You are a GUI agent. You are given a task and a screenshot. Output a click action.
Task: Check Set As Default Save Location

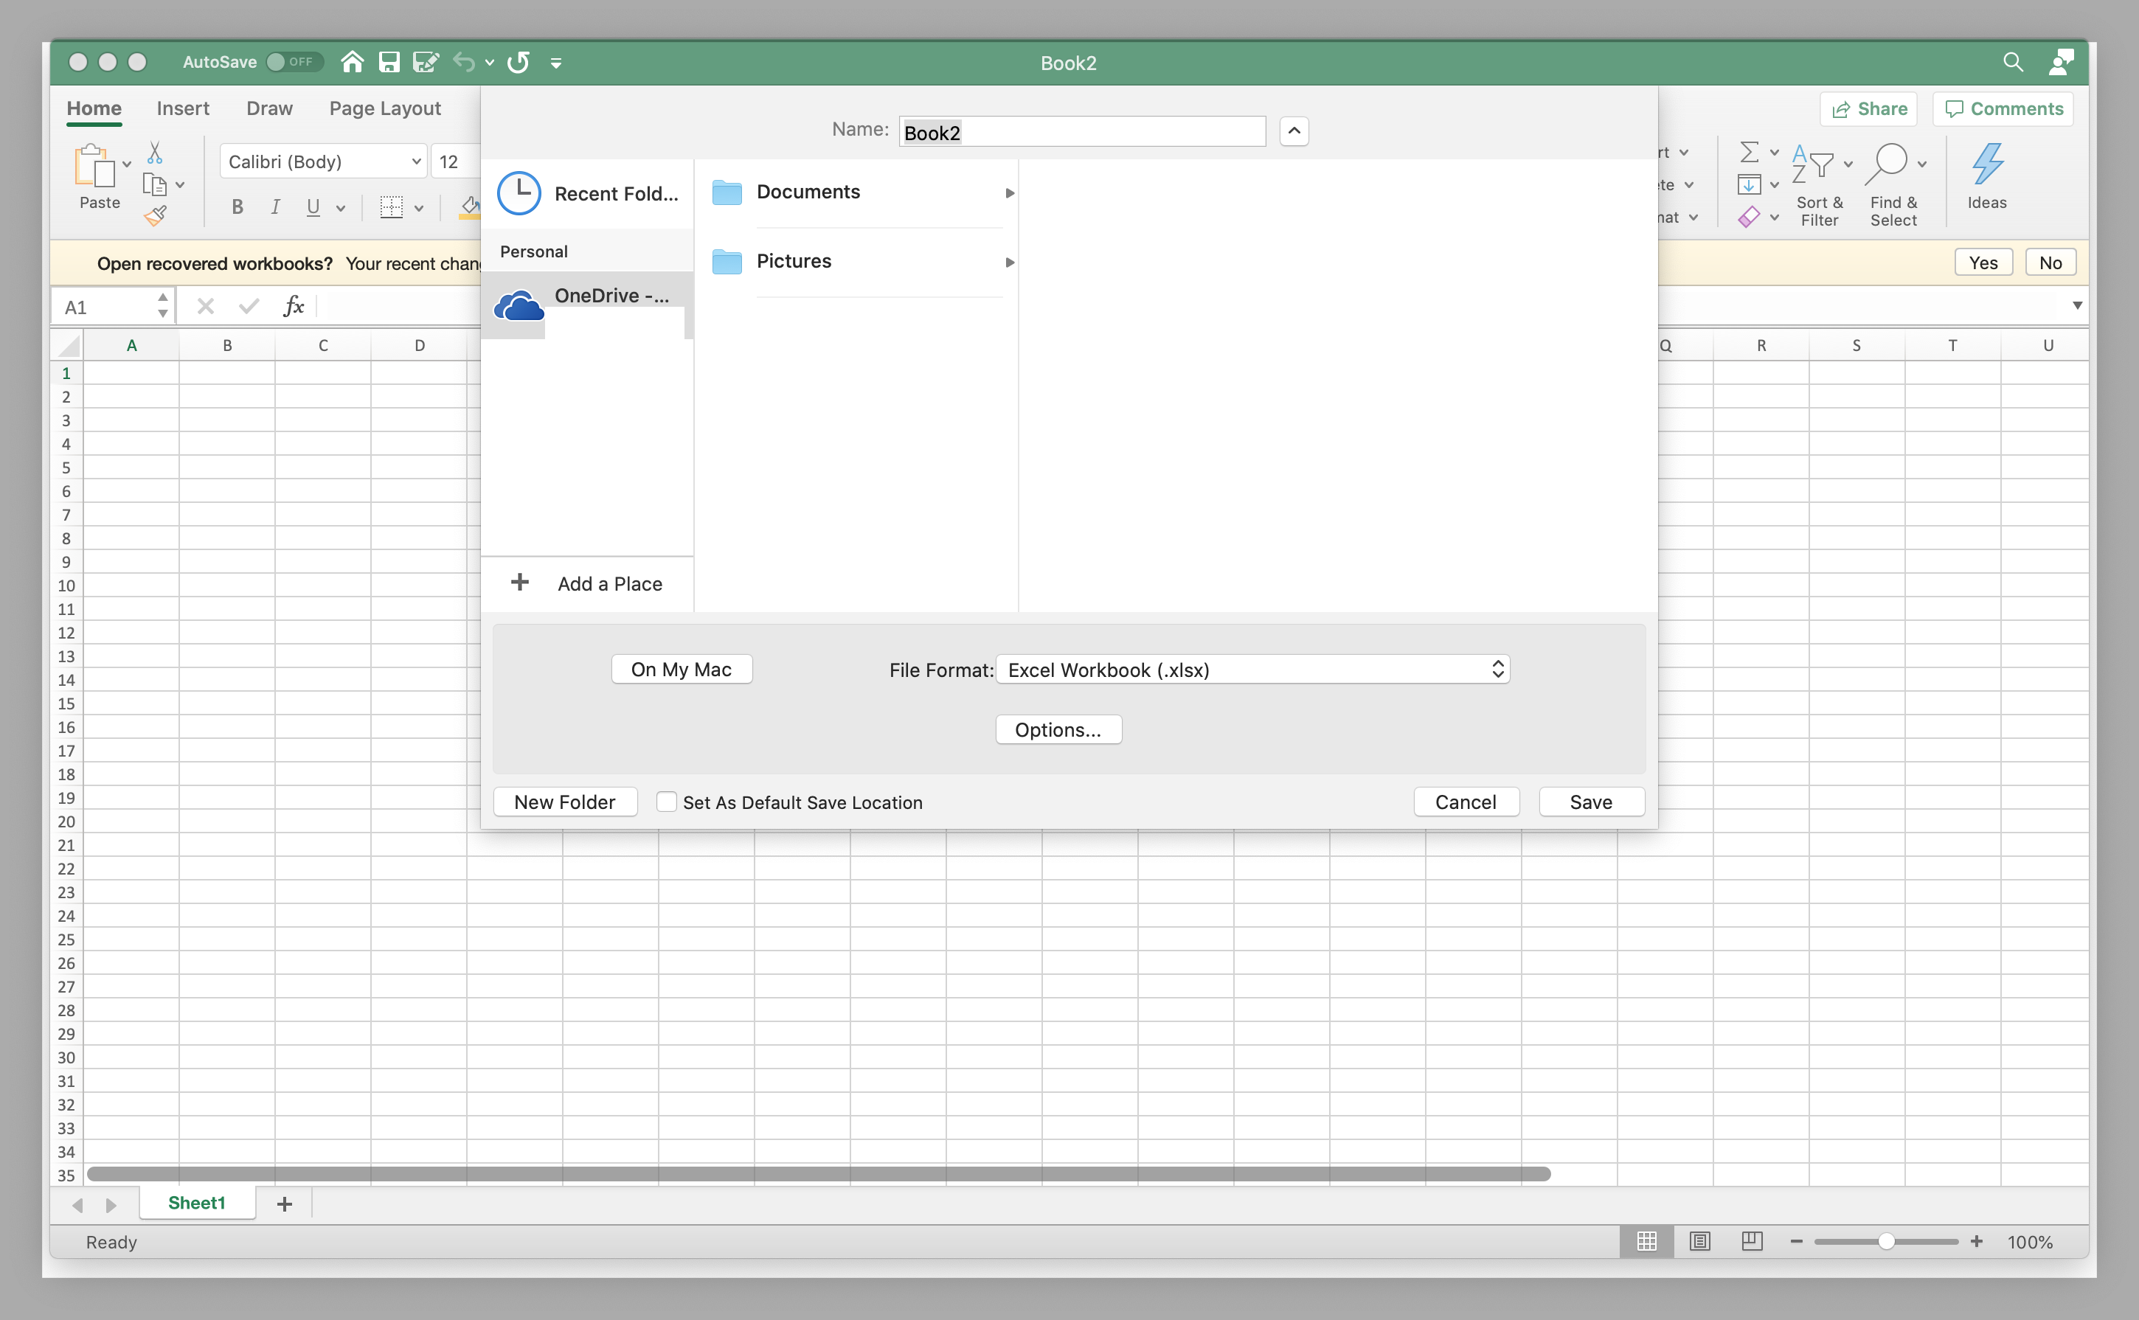(x=666, y=802)
